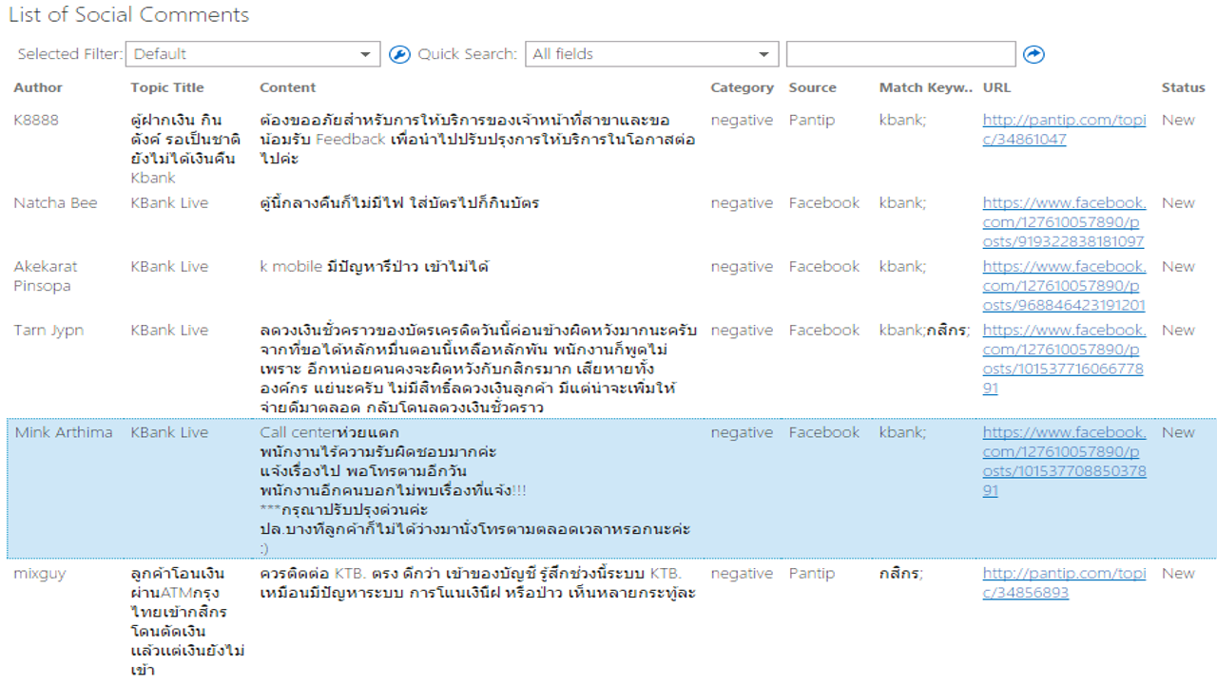Click New status in K8888 row
The height and width of the screenshot is (684, 1217).
pos(1178,120)
